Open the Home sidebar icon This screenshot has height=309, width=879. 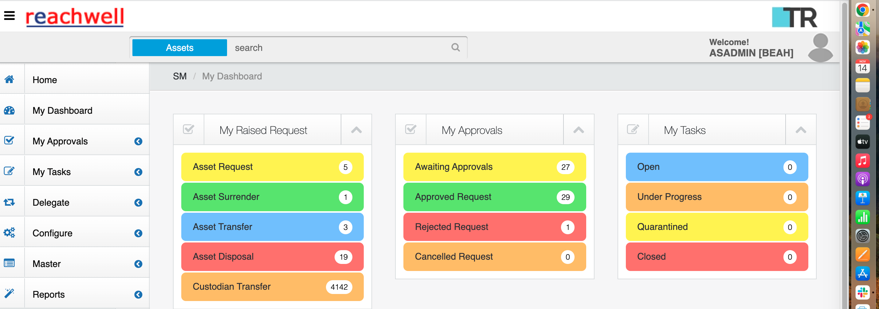point(9,80)
